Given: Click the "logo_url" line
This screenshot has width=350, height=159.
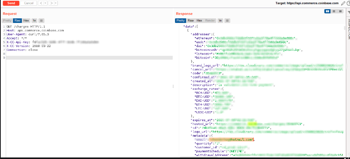Looking at the screenshot, I should click(x=267, y=132).
